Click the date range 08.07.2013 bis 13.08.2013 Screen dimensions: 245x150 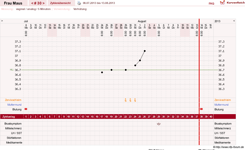pyautogui.click(x=99, y=3)
